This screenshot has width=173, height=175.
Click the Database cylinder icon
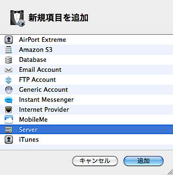pos(9,60)
